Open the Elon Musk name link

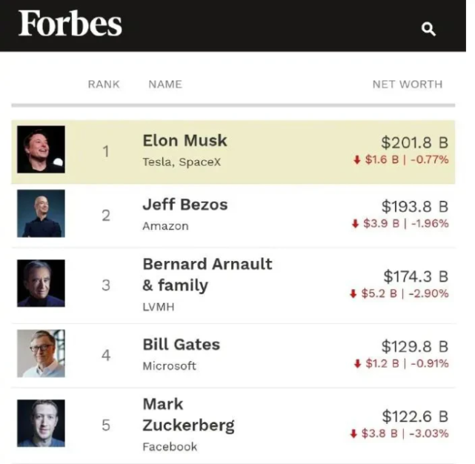[185, 141]
